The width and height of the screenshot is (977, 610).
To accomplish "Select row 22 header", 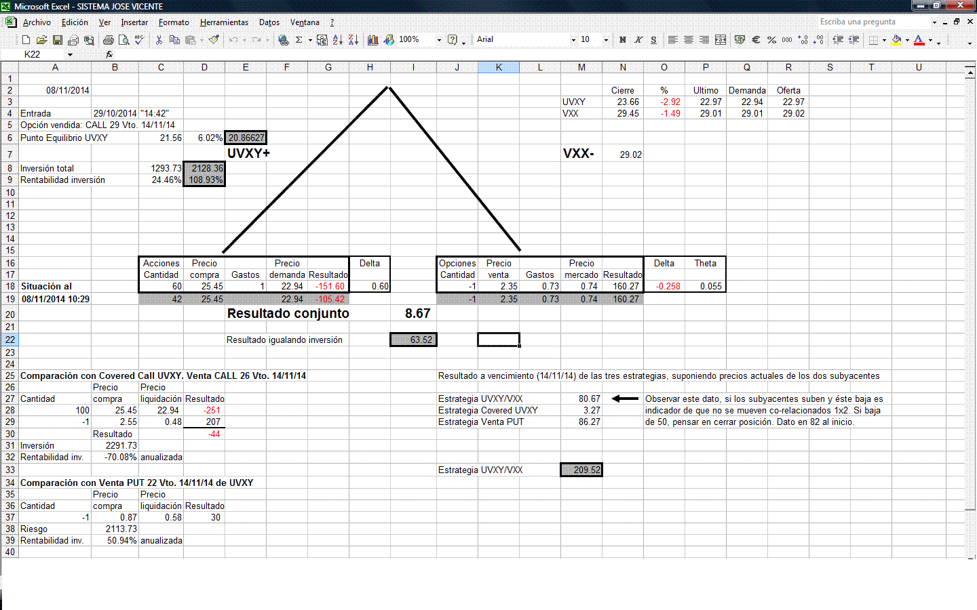I will (9, 340).
